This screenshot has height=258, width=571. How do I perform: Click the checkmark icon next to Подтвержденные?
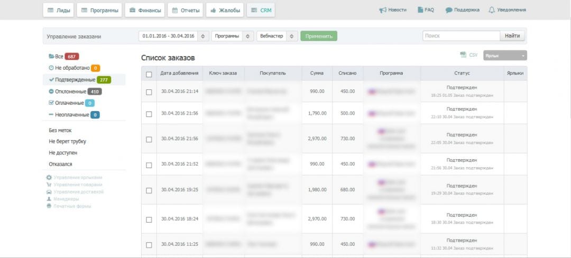[x=51, y=79]
